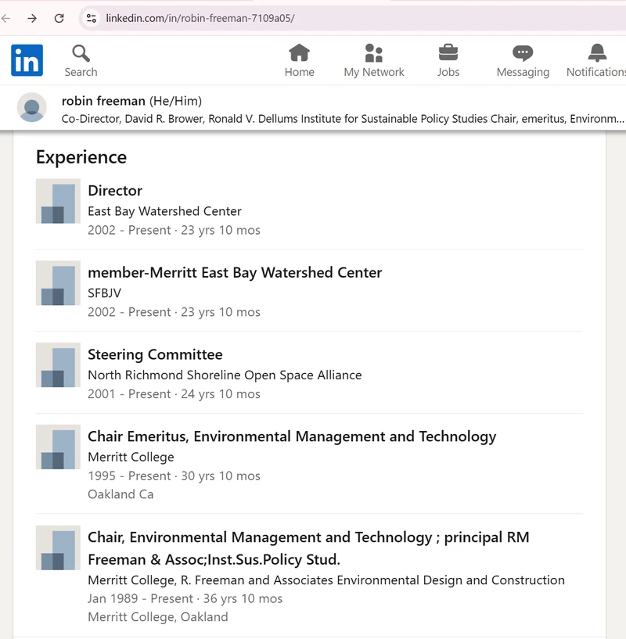Open the Jobs briefcase icon
Image resolution: width=626 pixels, height=639 pixels.
click(x=448, y=52)
